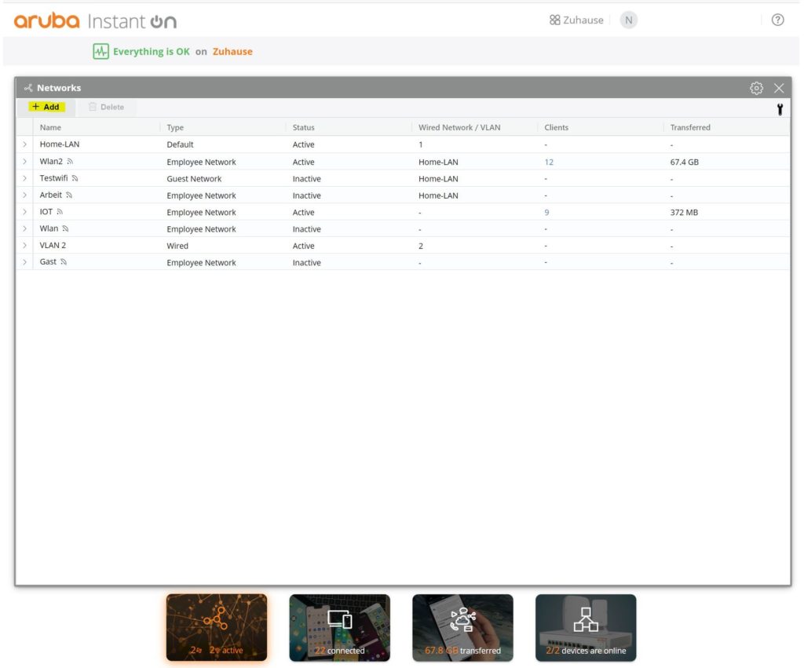Screen dimensions: 804x668
Task: Expand the Arbeit network row
Action: (x=24, y=195)
